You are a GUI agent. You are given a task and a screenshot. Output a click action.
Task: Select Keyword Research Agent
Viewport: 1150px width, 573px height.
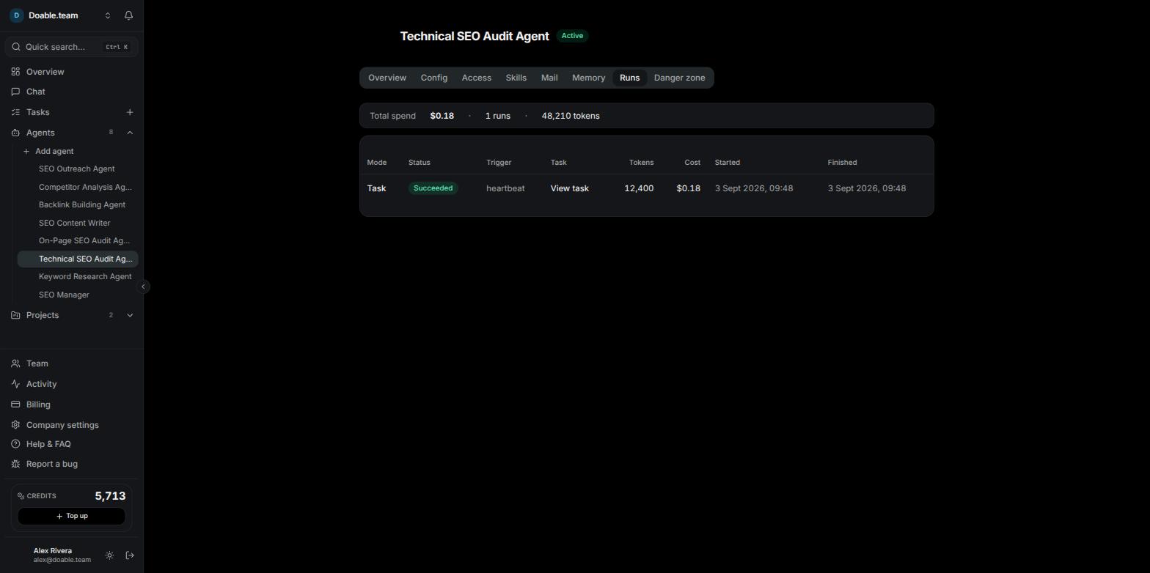(85, 276)
